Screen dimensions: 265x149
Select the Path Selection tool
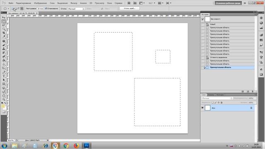click(4, 80)
